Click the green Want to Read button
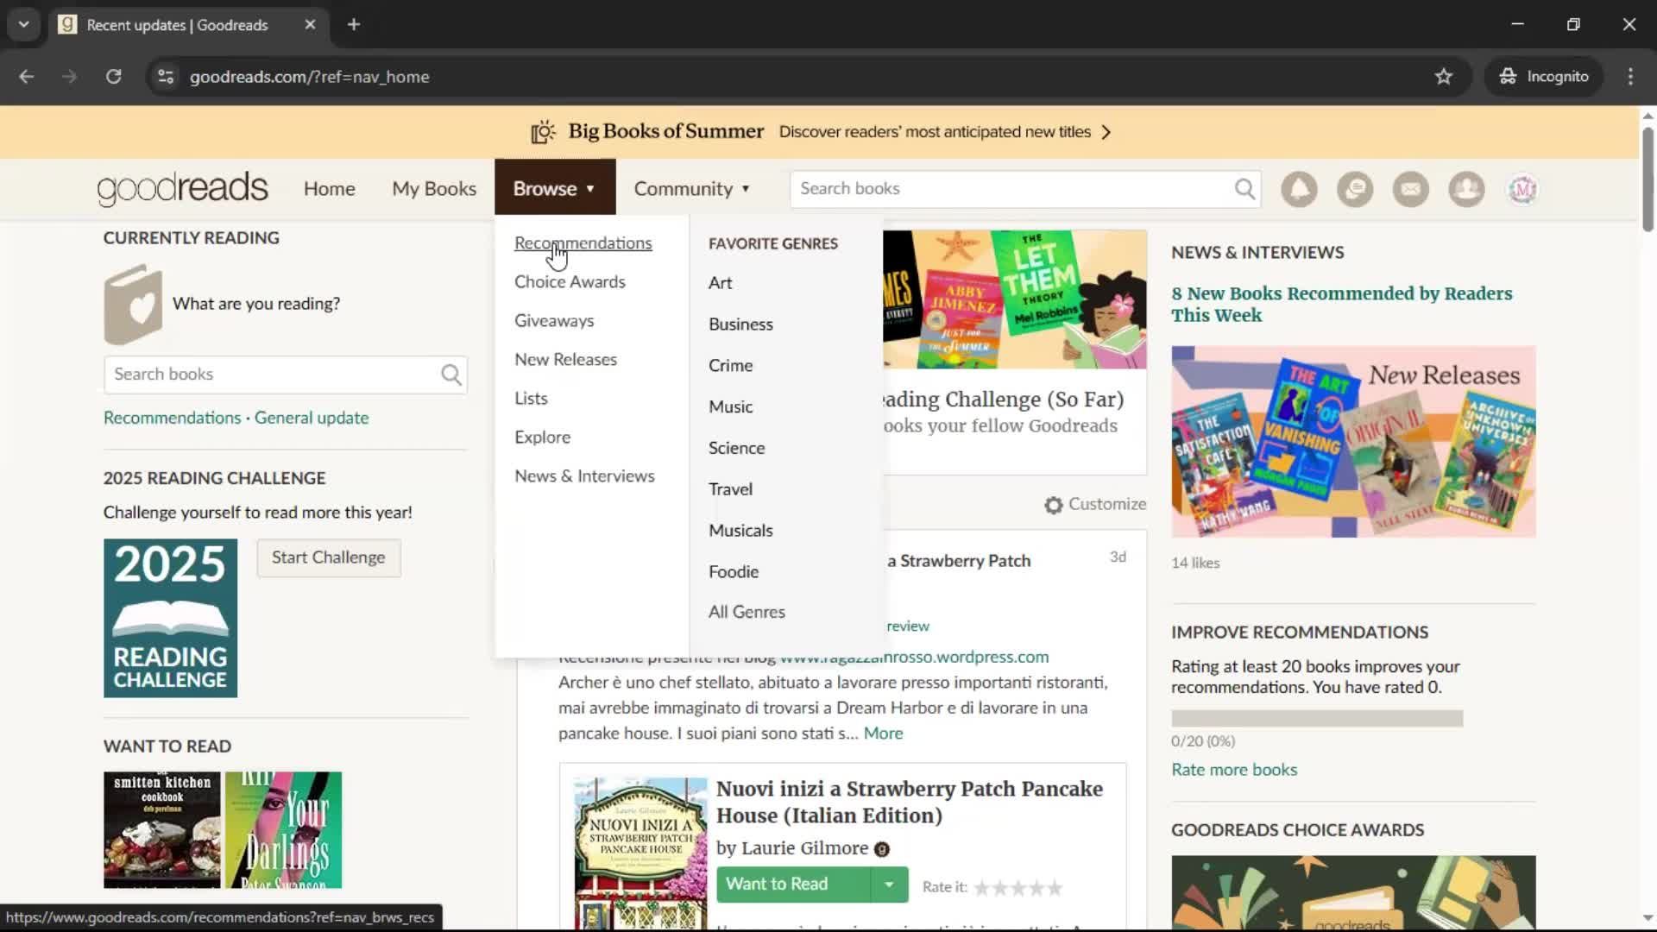Image resolution: width=1657 pixels, height=932 pixels. coord(793,885)
